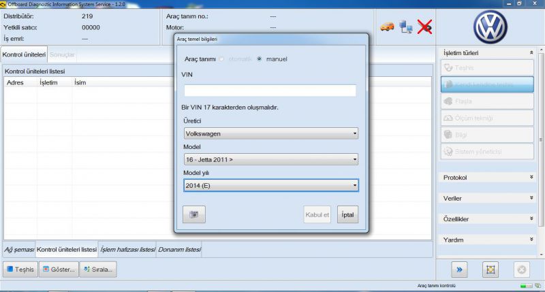
Task: Click the Kabul et button
Action: pos(317,214)
